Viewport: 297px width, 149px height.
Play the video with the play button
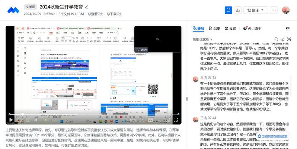tap(11, 120)
